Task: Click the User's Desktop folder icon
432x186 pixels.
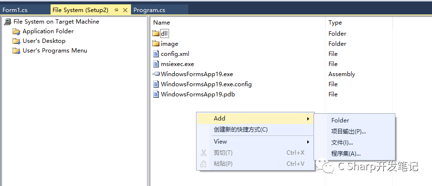Action: coord(16,41)
